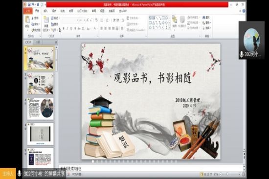The height and width of the screenshot is (179, 269).
Task: Select slide 4 thumbnail
Action: pyautogui.click(x=41, y=134)
